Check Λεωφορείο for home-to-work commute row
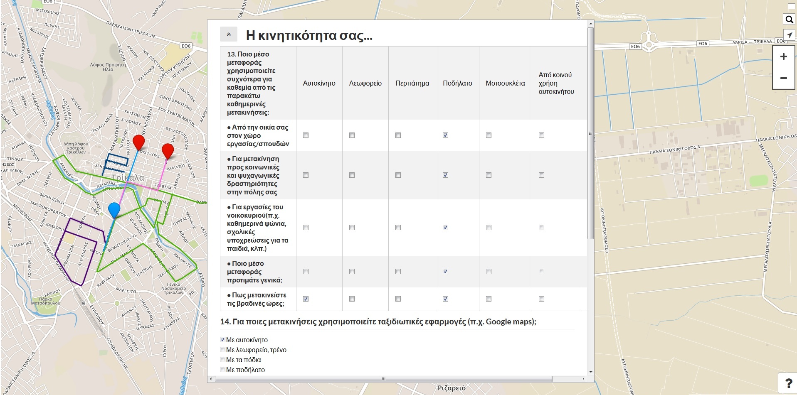The image size is (797, 395). click(x=352, y=135)
